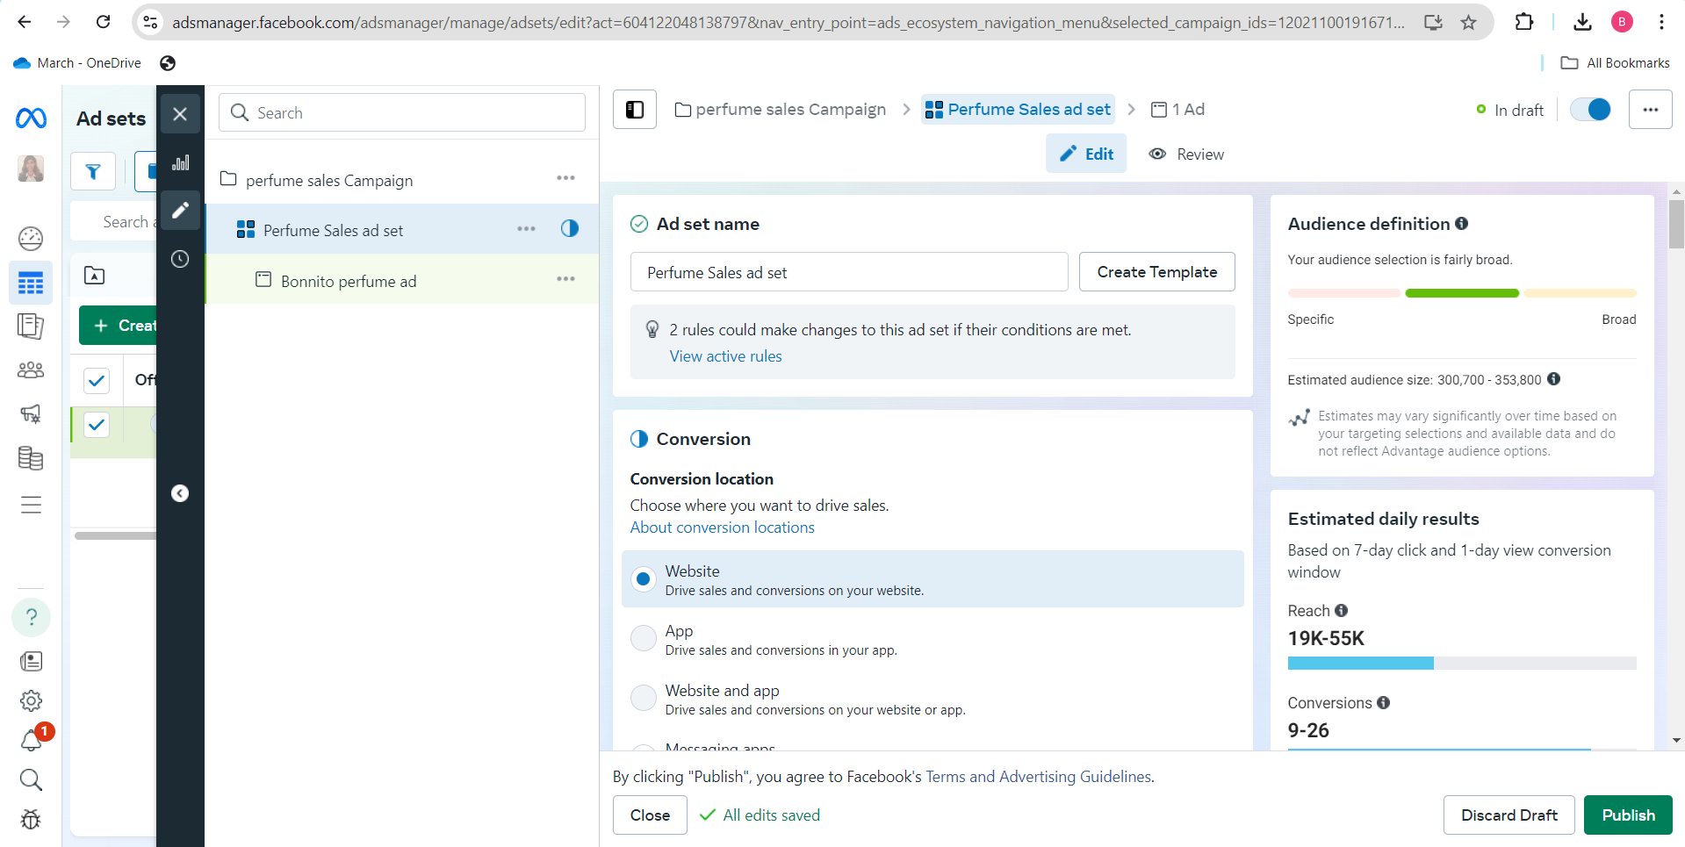Open more options for Perfume Sales ad set
This screenshot has height=847, width=1685.
(x=526, y=229)
